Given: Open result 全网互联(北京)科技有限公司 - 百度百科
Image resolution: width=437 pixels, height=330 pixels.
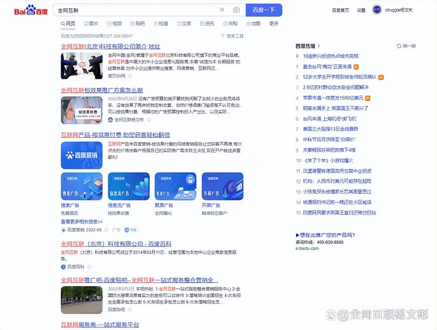Looking at the screenshot, I should pos(116,244).
